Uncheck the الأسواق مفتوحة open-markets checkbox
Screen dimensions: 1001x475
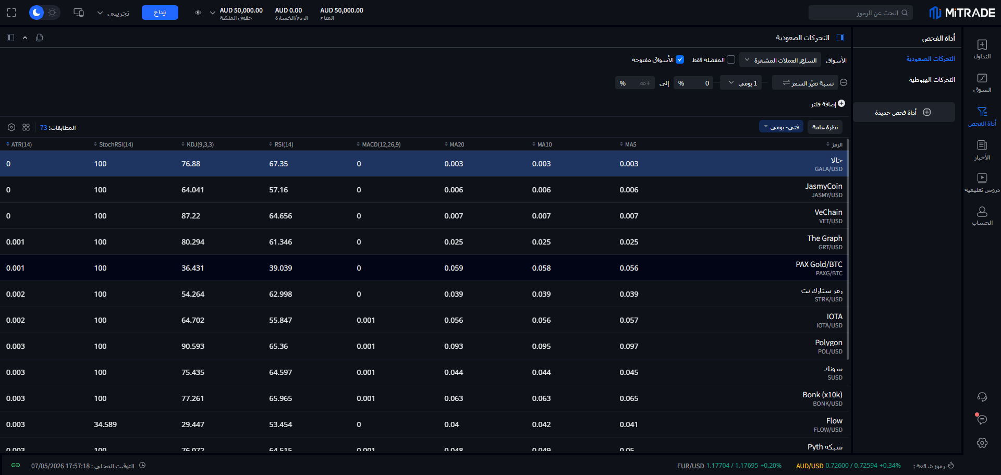pos(680,59)
